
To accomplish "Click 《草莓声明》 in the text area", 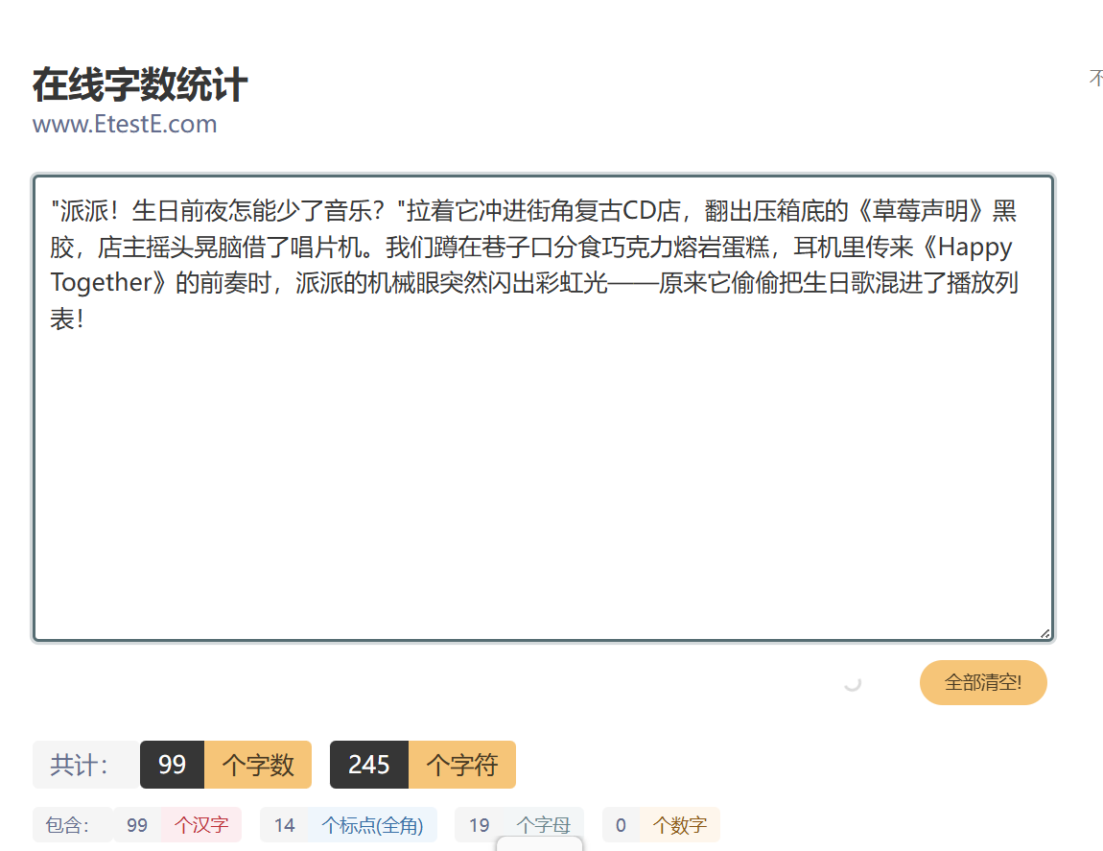I will (920, 210).
